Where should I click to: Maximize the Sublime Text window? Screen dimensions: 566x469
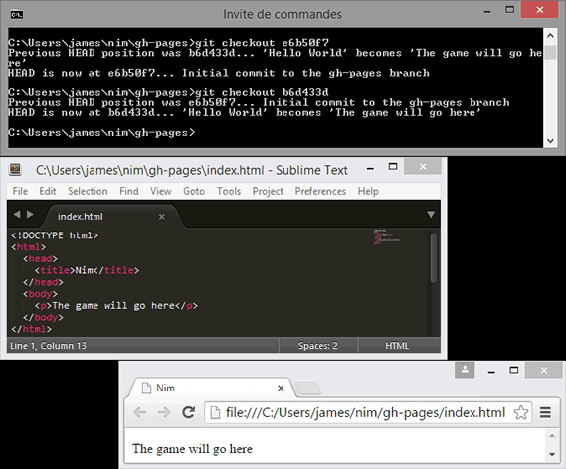tap(393, 167)
